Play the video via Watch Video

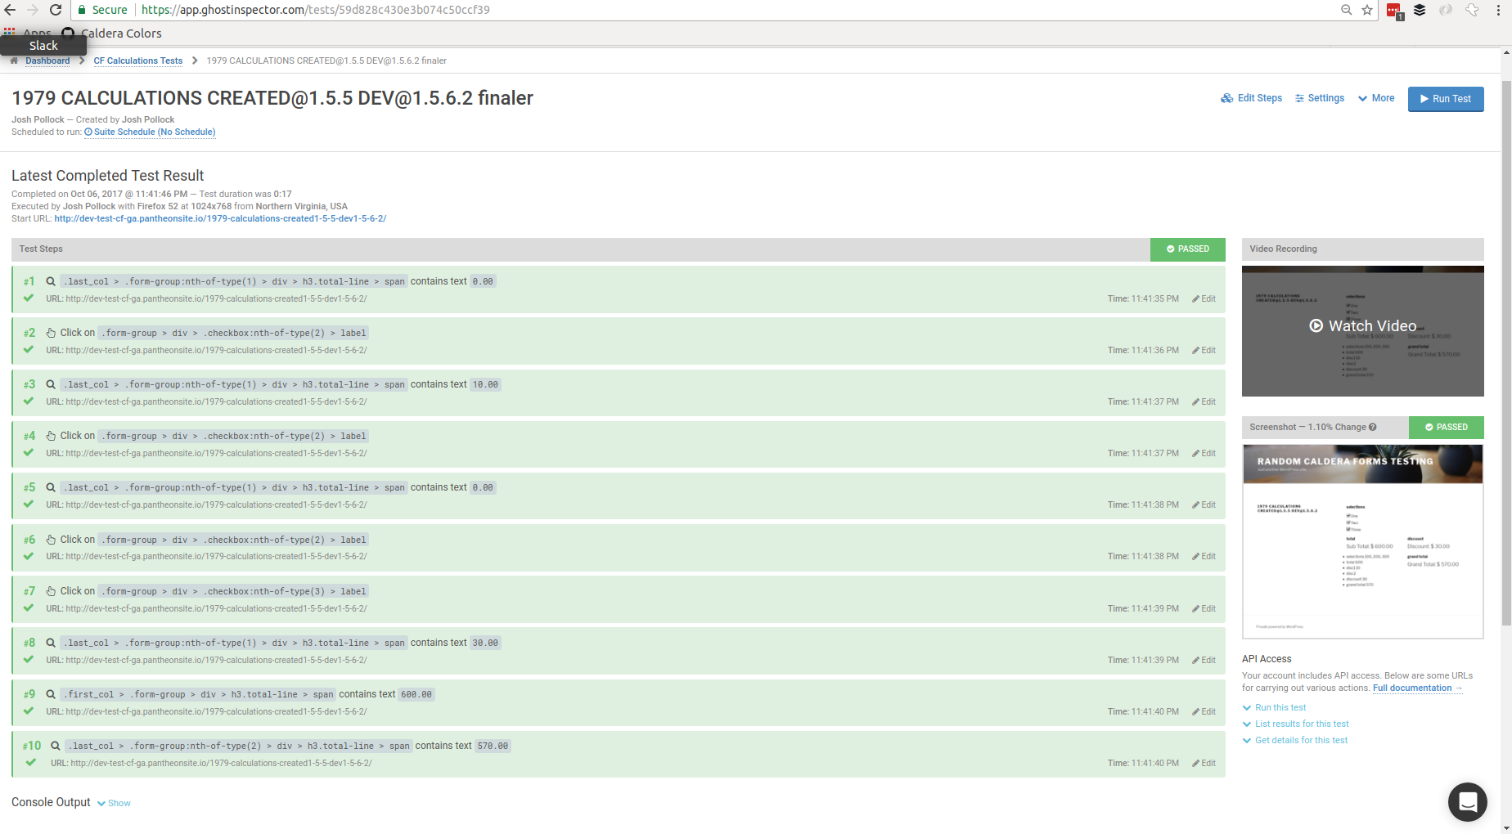click(1362, 325)
